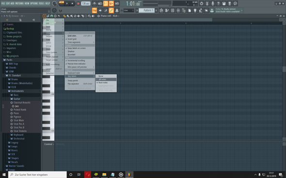Expand the Keyboard style submenu
The height and width of the screenshot is (178, 286).
pyautogui.click(x=80, y=73)
